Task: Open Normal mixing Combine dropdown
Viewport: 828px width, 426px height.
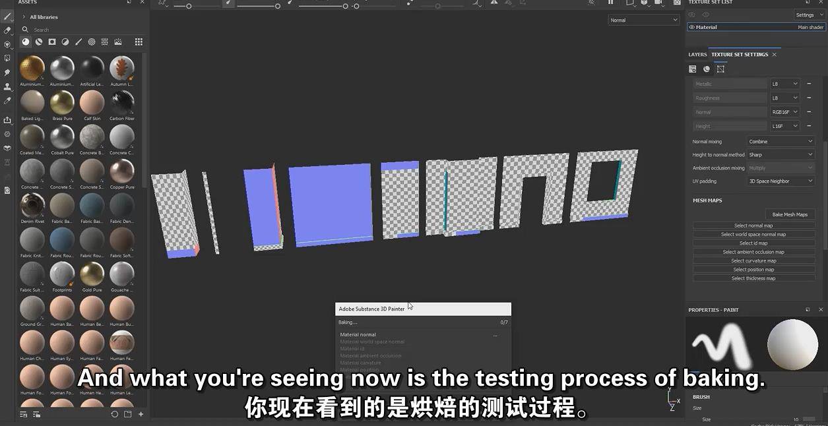Action: point(781,141)
